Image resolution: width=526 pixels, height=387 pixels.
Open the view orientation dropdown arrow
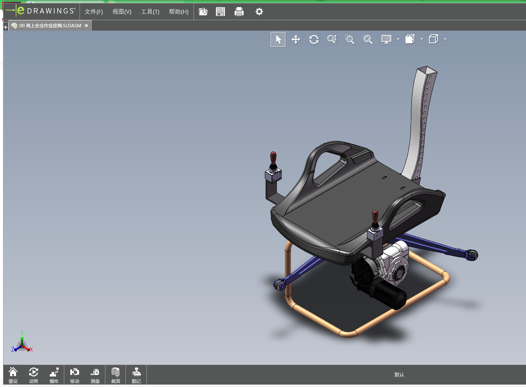(x=422, y=39)
